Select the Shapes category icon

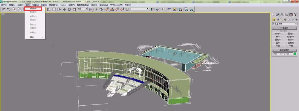(278, 20)
